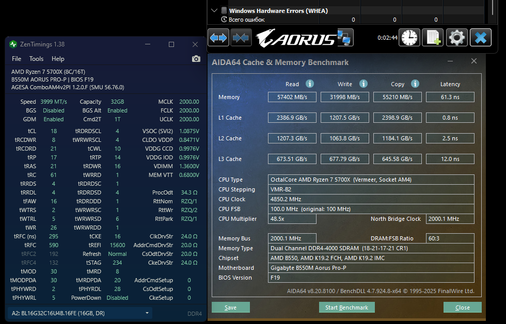Click the networked computers remote icon
506x324 pixels.
click(345, 37)
